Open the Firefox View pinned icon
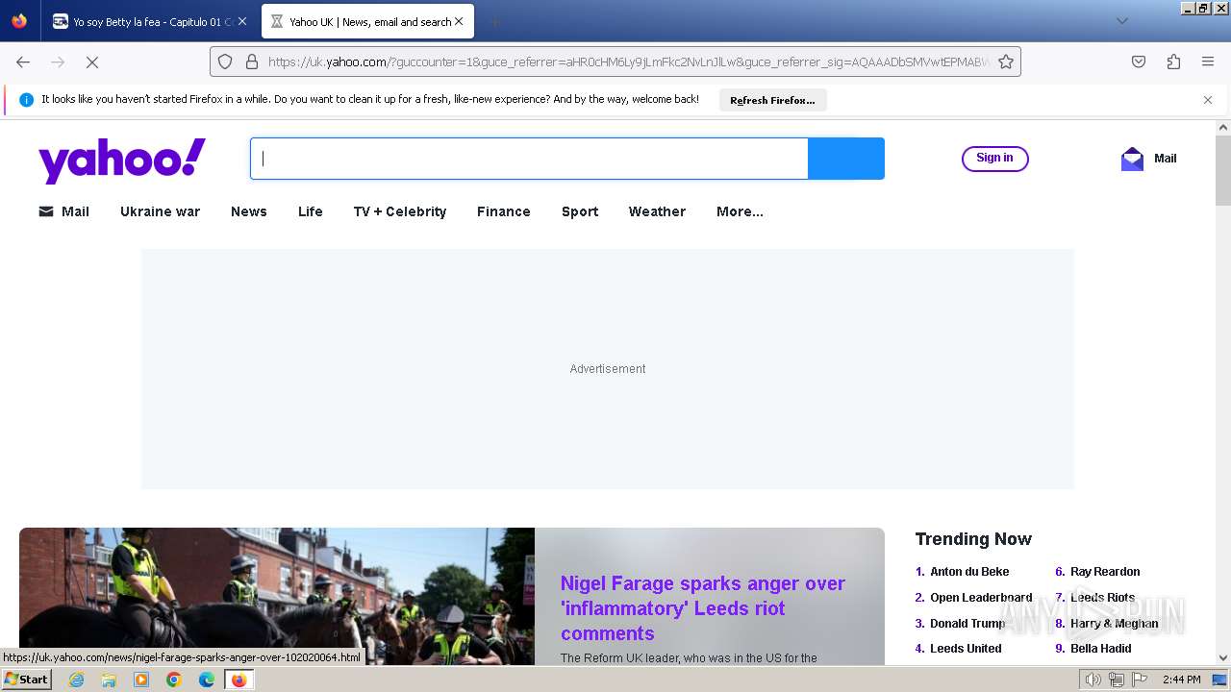Screen dimensions: 1231x692 click(x=19, y=20)
